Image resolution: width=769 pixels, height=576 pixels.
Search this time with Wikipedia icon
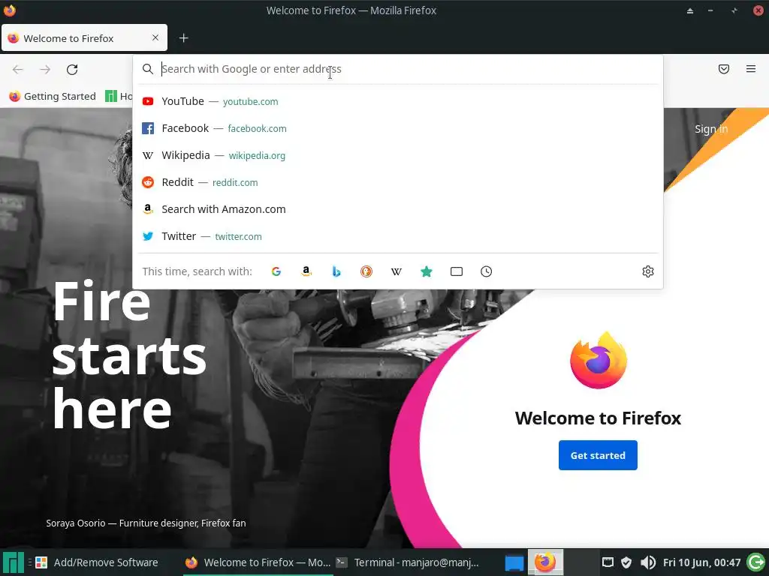coord(397,271)
